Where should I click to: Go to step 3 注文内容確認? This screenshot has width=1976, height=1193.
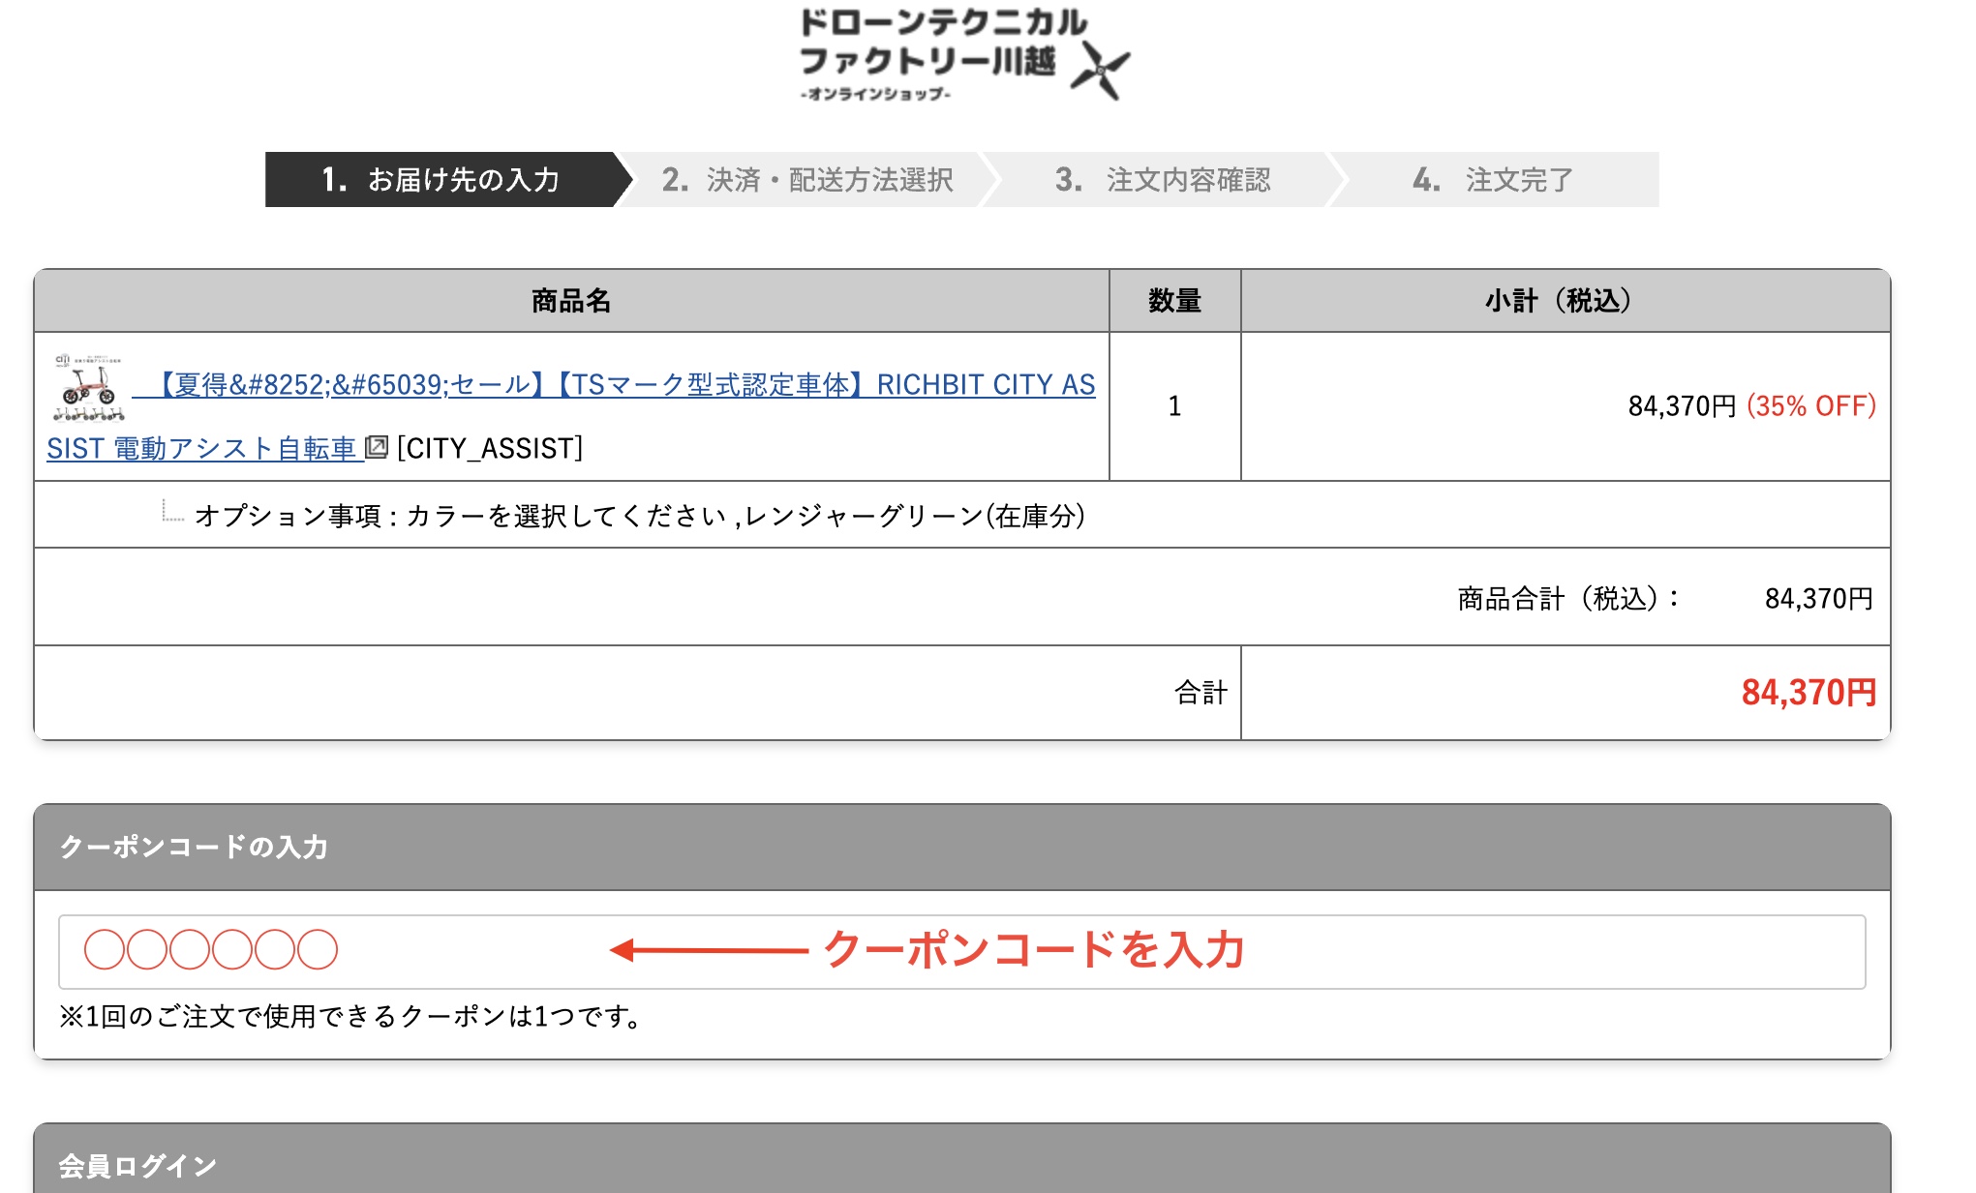point(1162,180)
